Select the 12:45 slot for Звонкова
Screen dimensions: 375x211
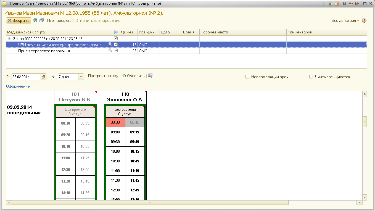pos(135,190)
